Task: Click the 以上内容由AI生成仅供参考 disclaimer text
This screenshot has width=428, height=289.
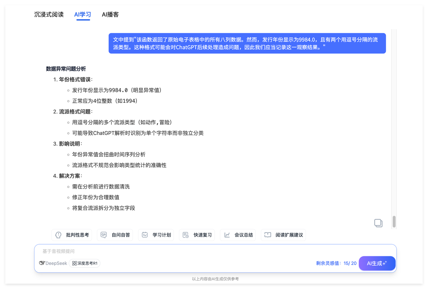Action: [215, 279]
